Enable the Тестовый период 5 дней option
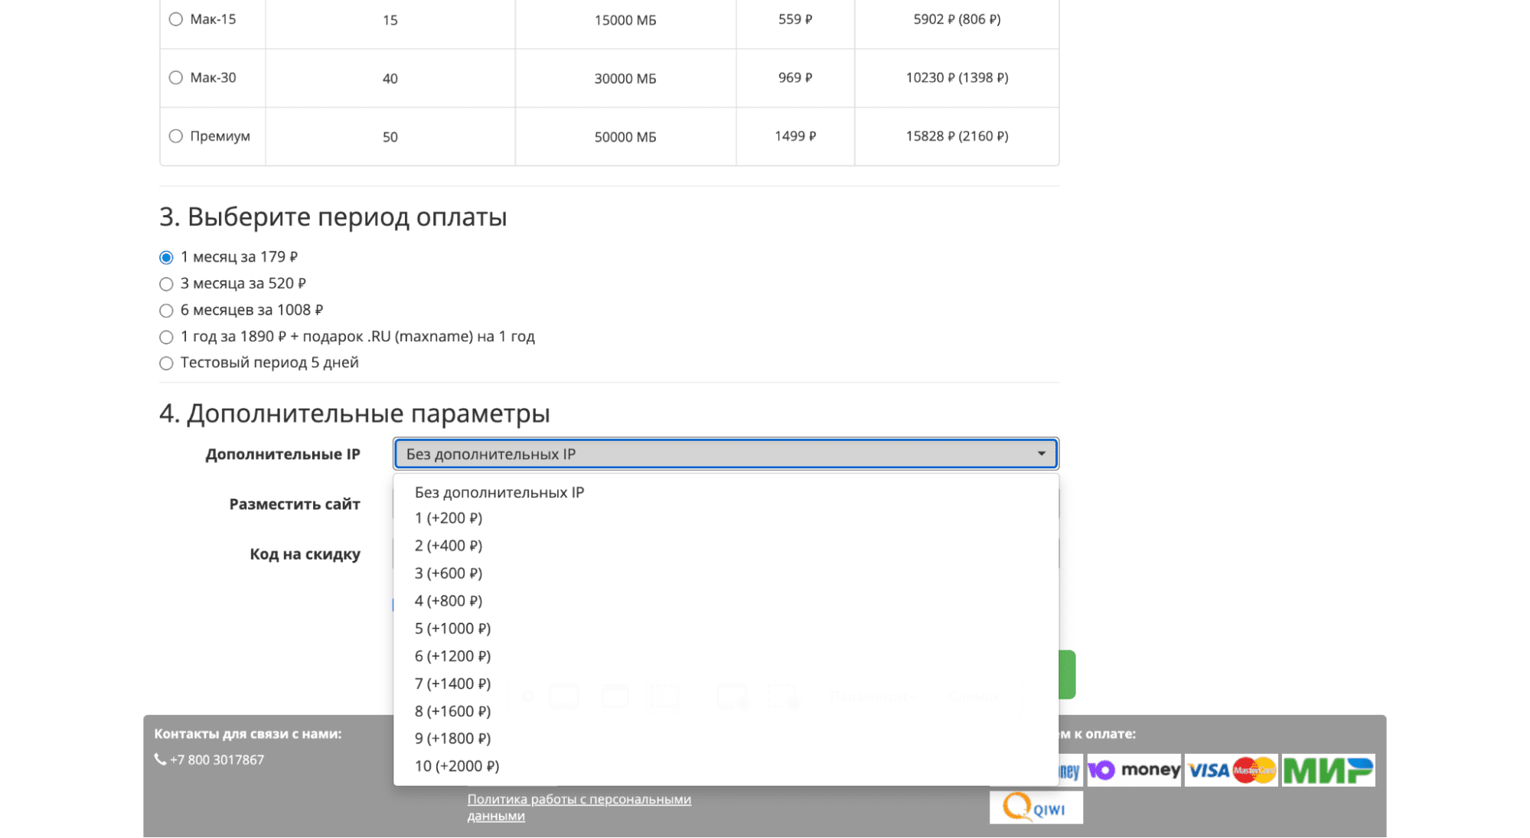 (x=166, y=363)
